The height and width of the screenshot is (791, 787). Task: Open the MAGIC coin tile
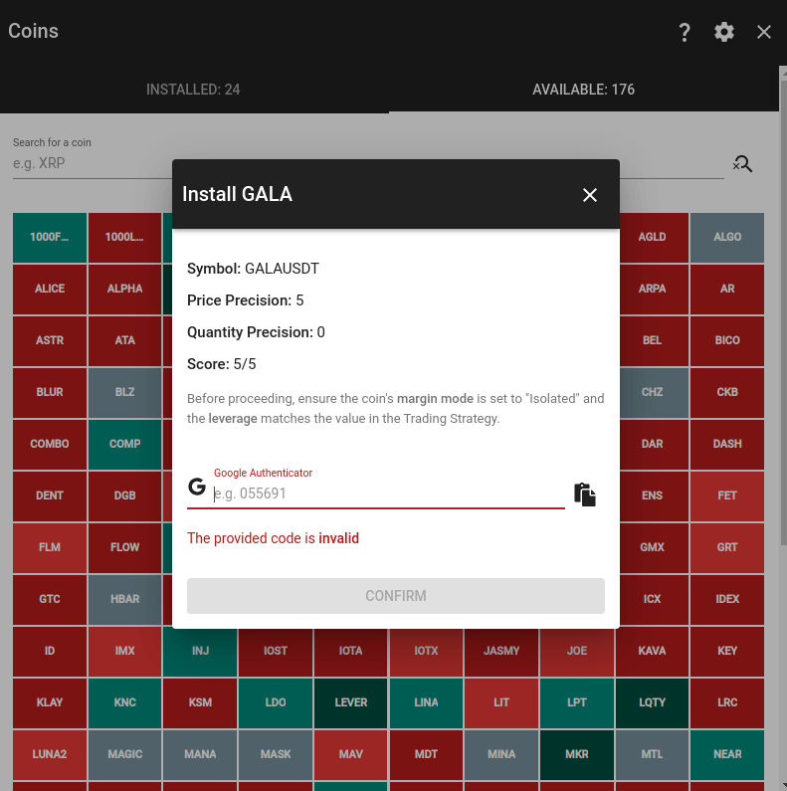click(x=125, y=754)
